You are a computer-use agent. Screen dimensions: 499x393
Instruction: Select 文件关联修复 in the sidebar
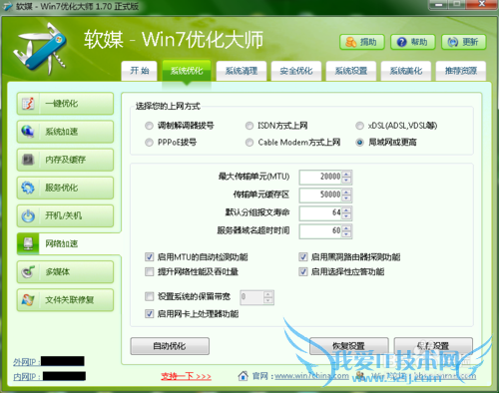[x=65, y=300]
